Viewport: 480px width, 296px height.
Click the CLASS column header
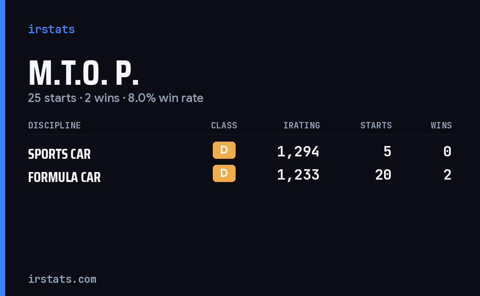(x=224, y=126)
